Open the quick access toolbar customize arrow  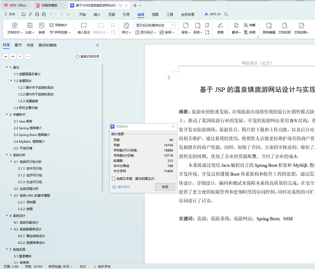tap(68, 14)
